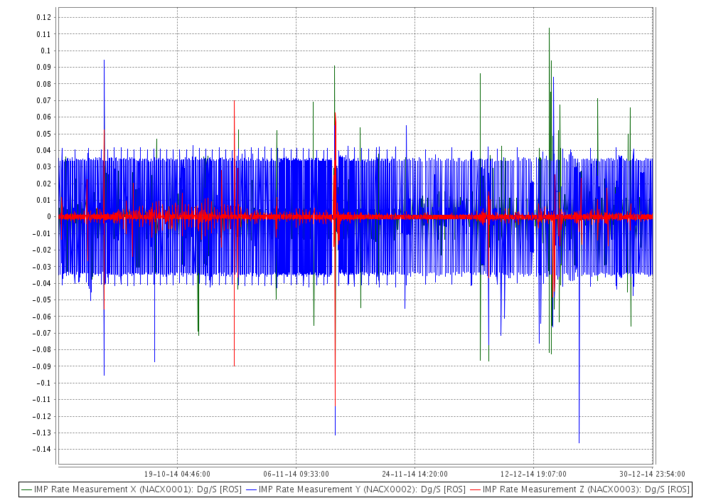Click the -0.02 y-axis label
This screenshot has height=498, width=711.
pyautogui.click(x=42, y=250)
